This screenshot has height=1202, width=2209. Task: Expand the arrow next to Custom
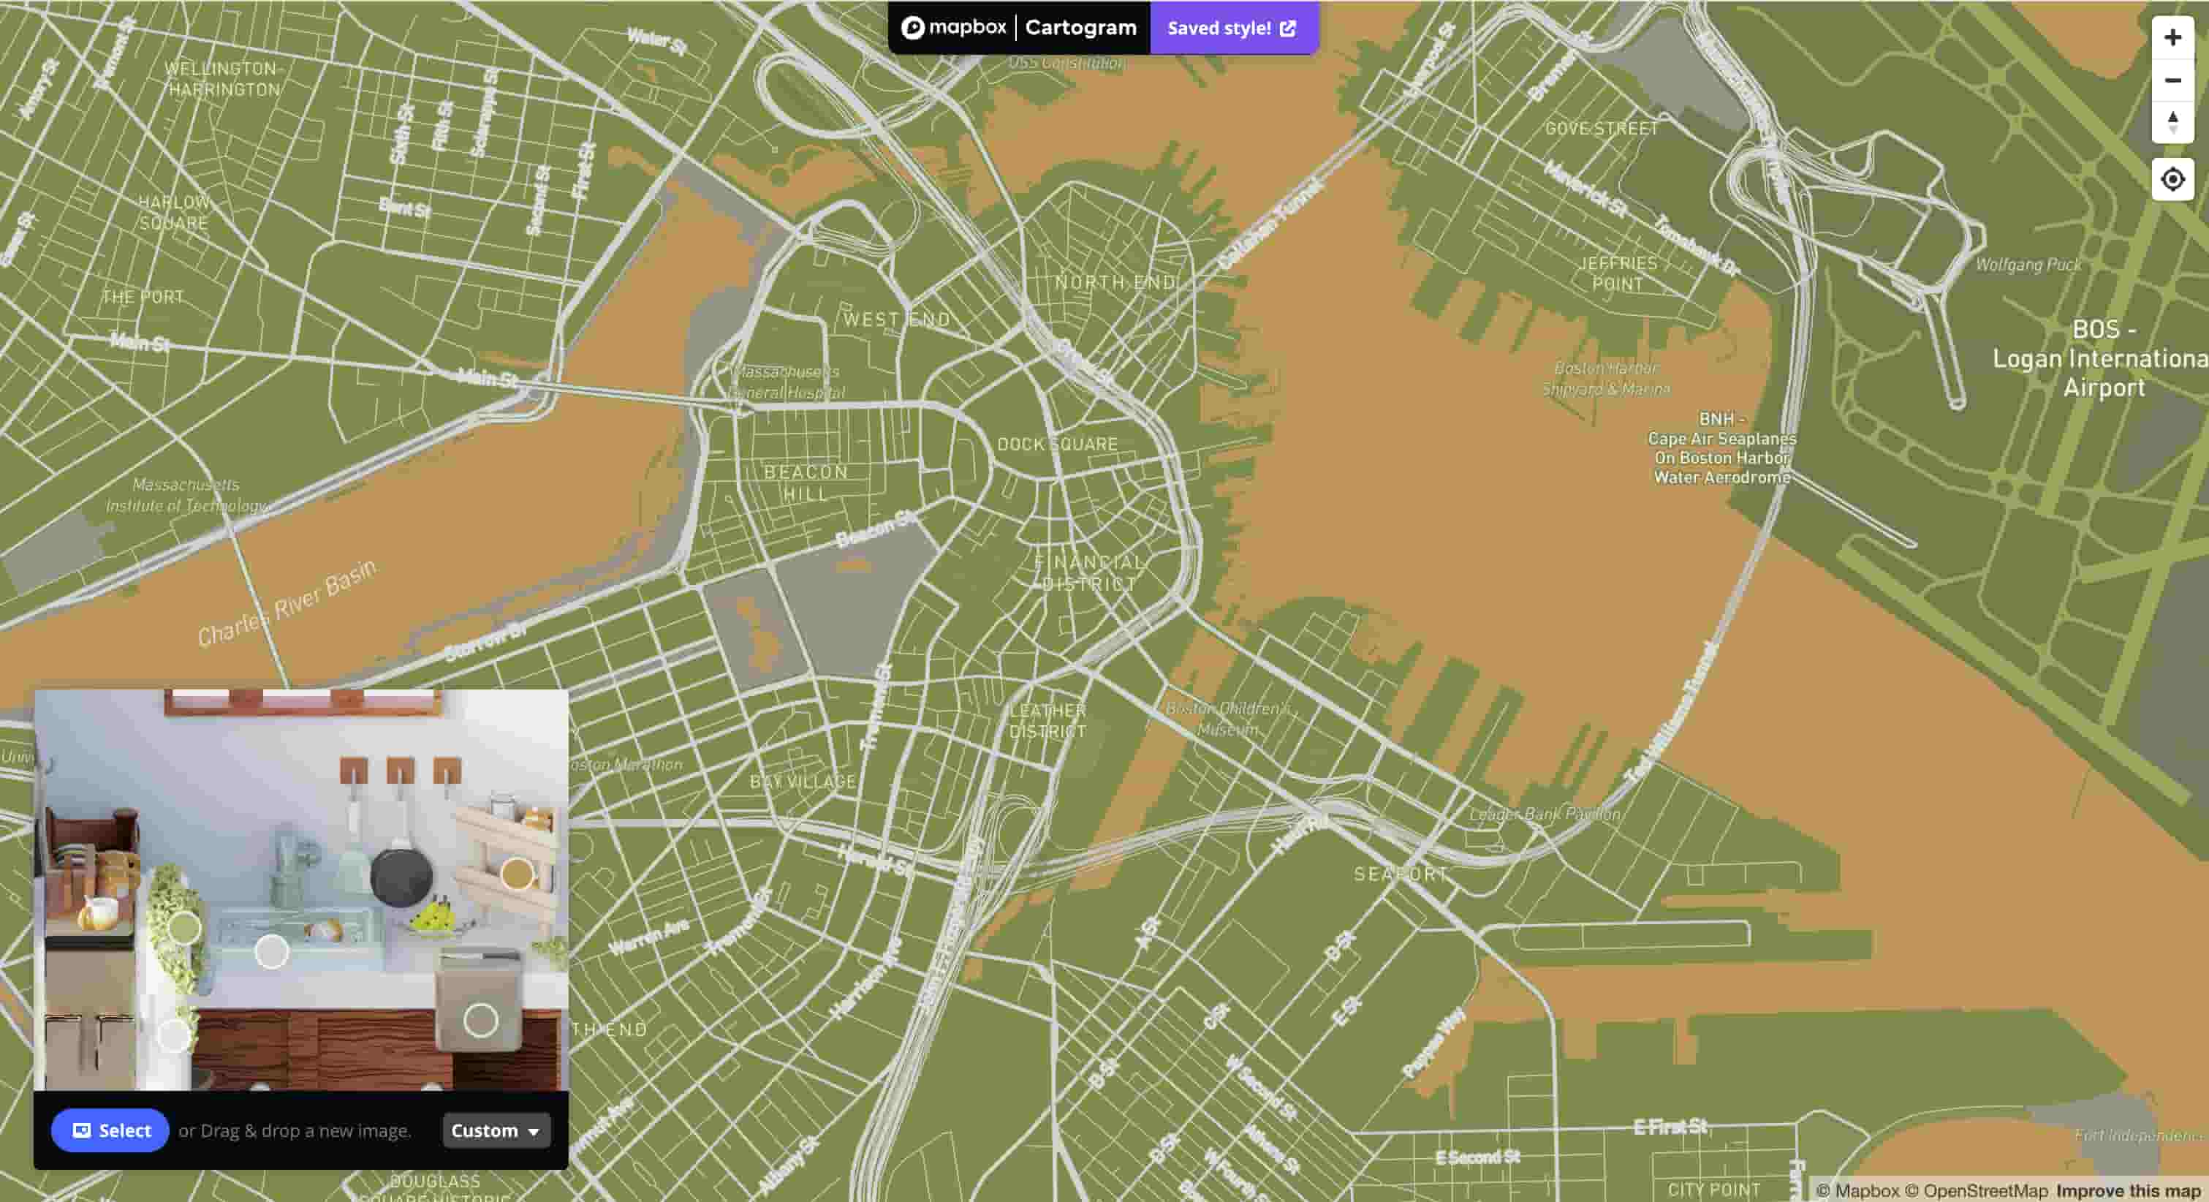pos(535,1132)
